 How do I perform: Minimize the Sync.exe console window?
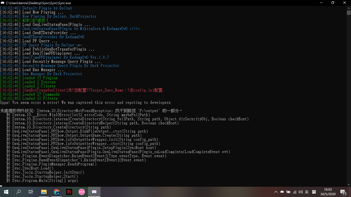pos(321,3)
